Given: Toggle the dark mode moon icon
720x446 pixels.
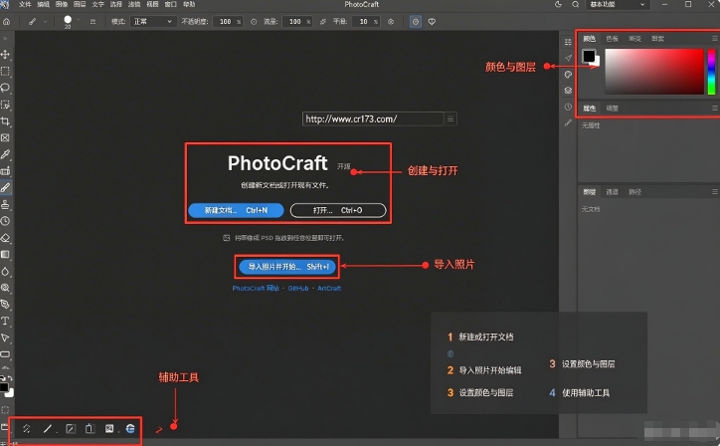Looking at the screenshot, I should point(558,5).
